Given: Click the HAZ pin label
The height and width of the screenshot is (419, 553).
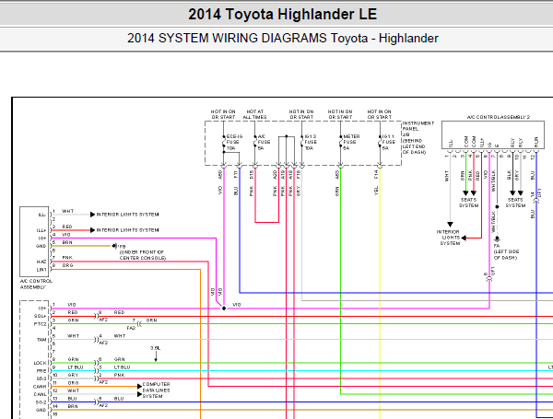Looking at the screenshot, I should (x=41, y=262).
